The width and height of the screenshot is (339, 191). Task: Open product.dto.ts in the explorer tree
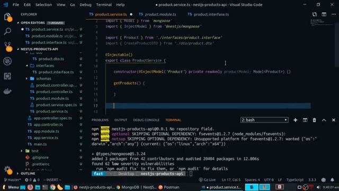point(51,59)
